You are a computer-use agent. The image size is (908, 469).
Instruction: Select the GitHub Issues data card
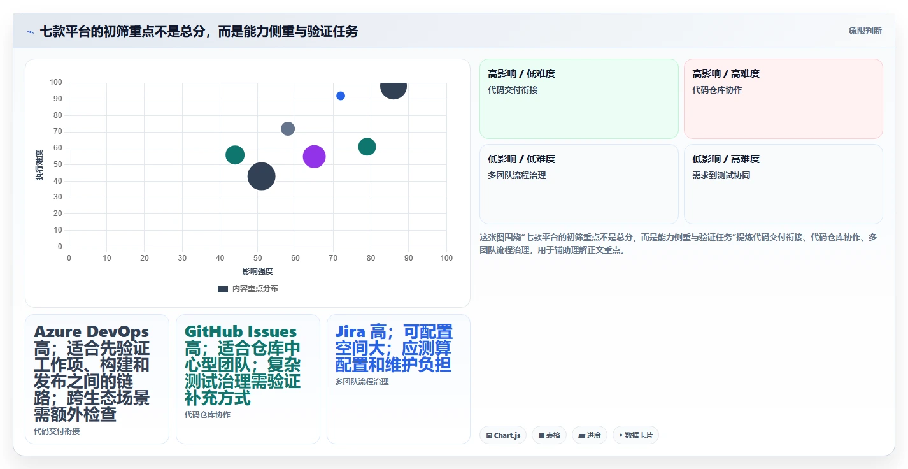click(248, 379)
